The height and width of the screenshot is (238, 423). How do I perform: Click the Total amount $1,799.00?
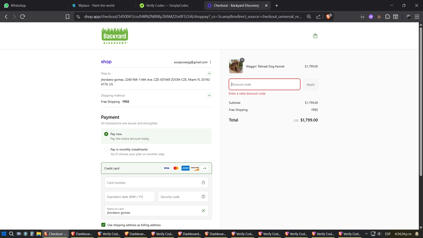tap(309, 120)
